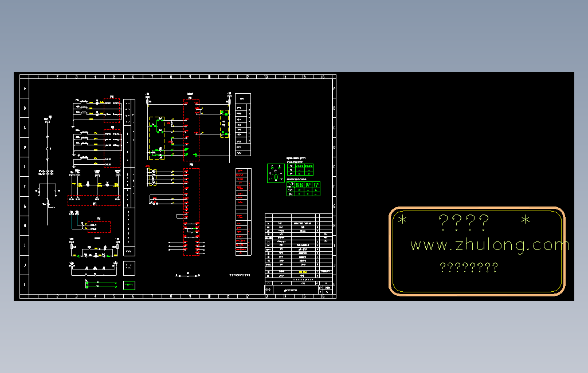Select the single-line diagram vertical busbar at left
Screen dimensions: 588x373
point(47,172)
